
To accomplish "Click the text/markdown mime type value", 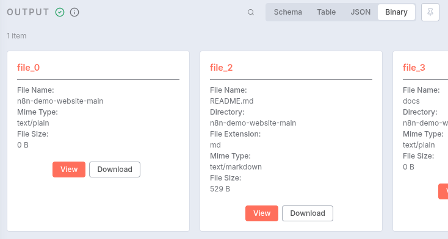I will [x=236, y=167].
